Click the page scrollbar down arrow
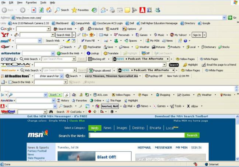 pos(237,159)
